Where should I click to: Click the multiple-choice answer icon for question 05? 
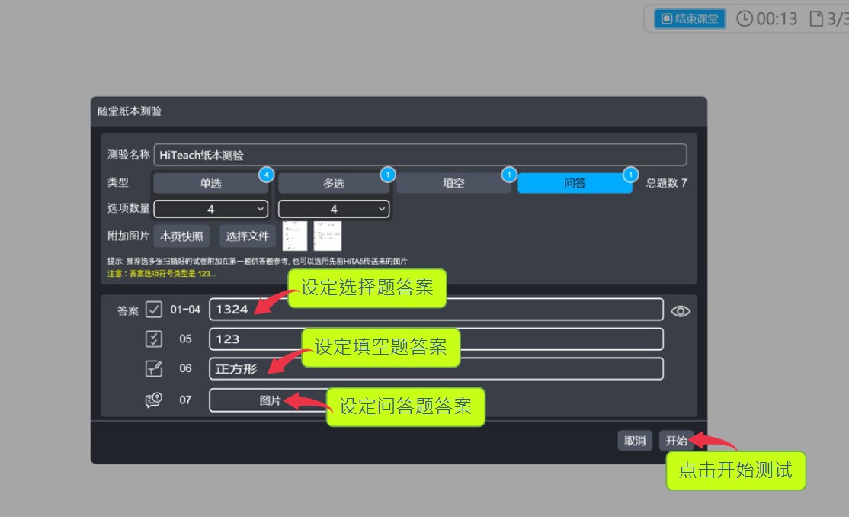click(x=154, y=339)
